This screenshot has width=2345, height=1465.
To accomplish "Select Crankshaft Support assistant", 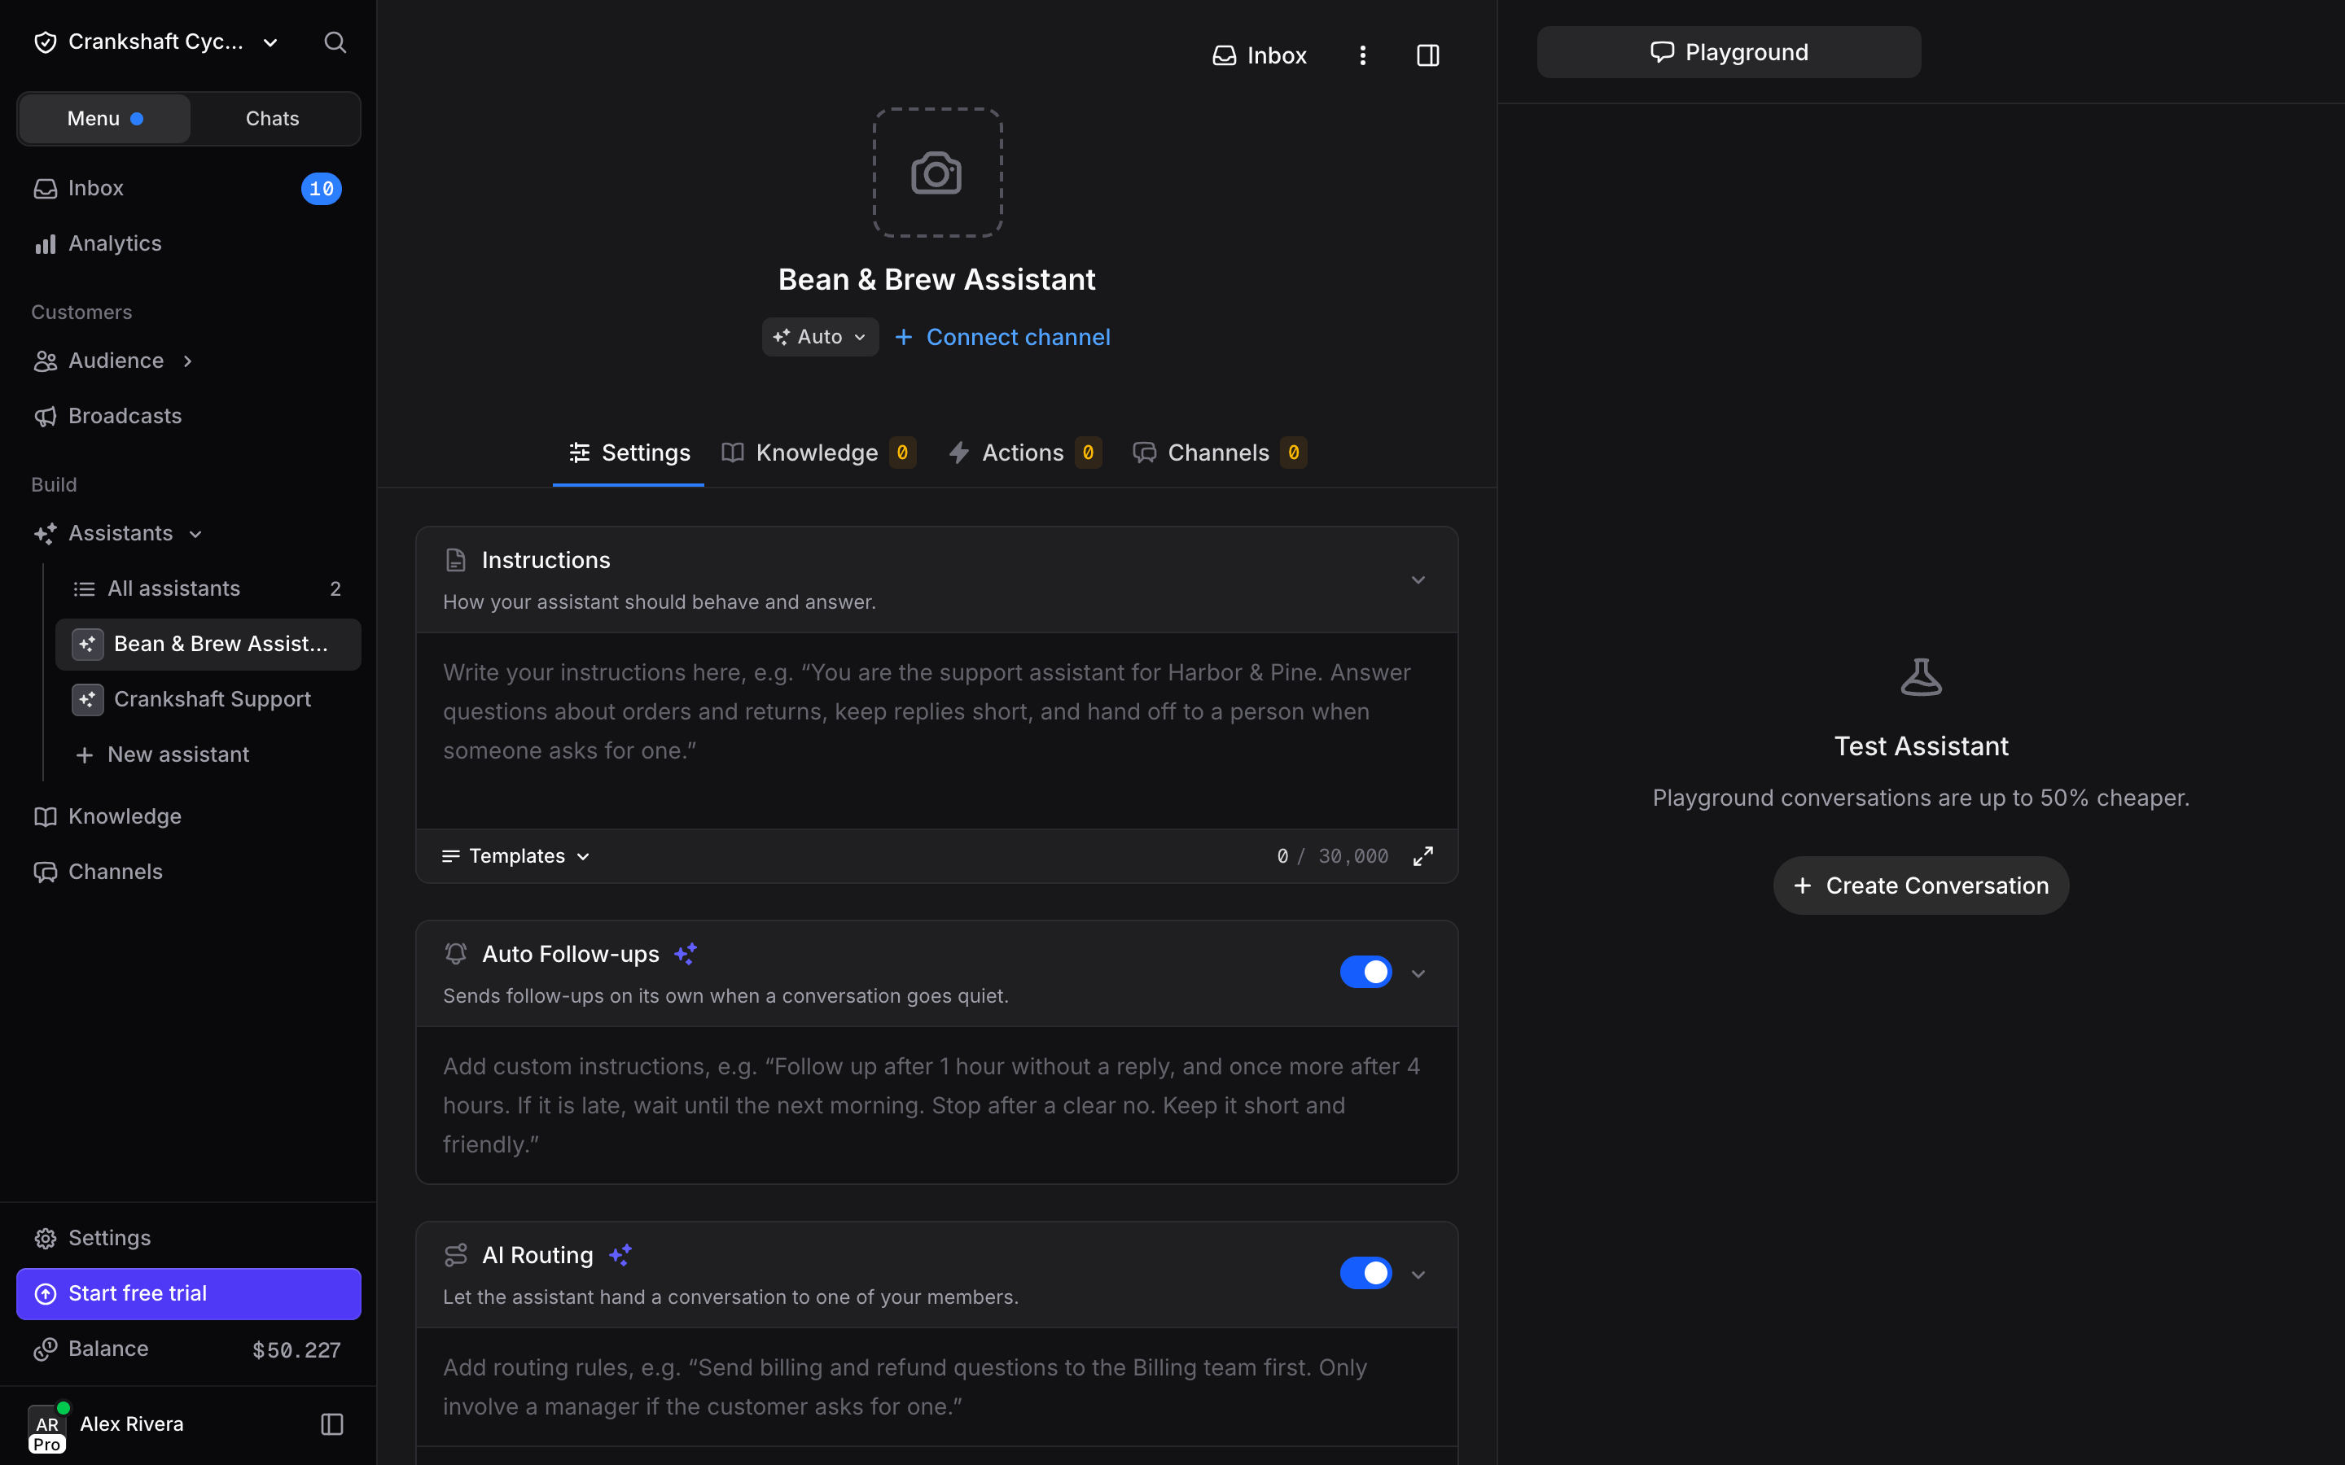I will [x=208, y=698].
